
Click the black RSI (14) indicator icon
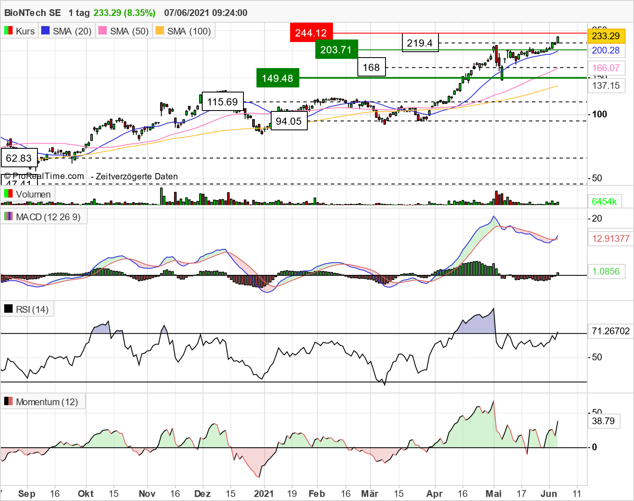8,309
